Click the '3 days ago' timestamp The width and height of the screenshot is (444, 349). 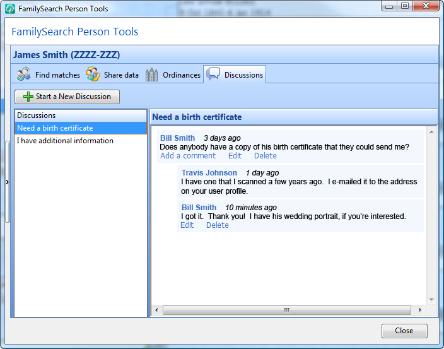(x=222, y=138)
